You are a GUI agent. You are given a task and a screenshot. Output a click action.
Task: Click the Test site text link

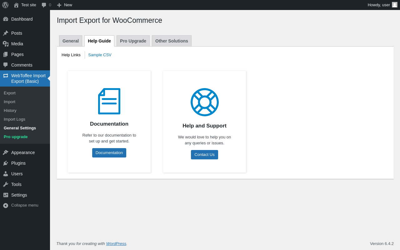click(x=29, y=5)
